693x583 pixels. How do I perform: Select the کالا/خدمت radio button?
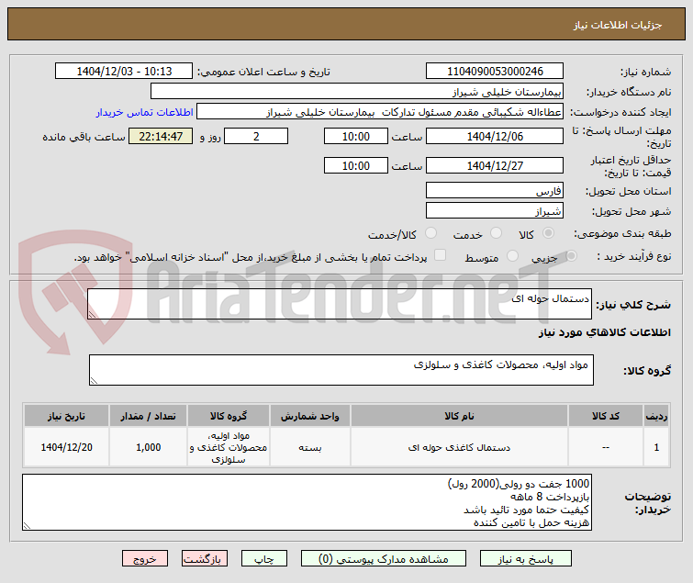[430, 233]
